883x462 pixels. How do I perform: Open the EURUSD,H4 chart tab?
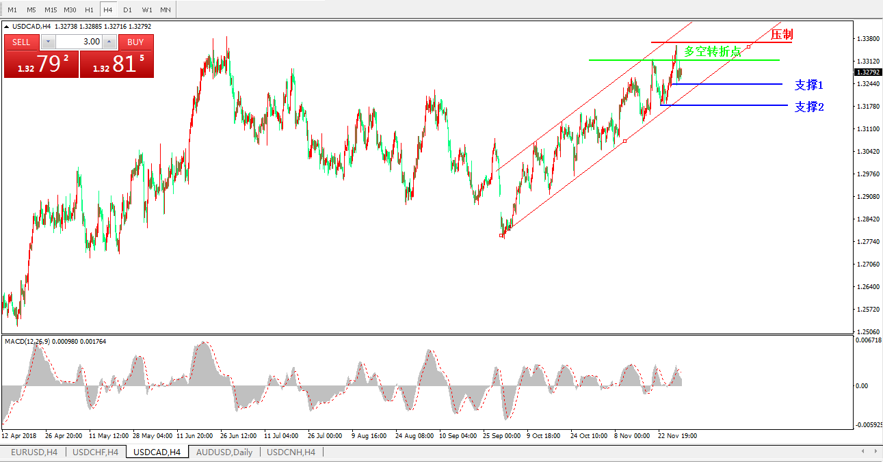[x=34, y=452]
